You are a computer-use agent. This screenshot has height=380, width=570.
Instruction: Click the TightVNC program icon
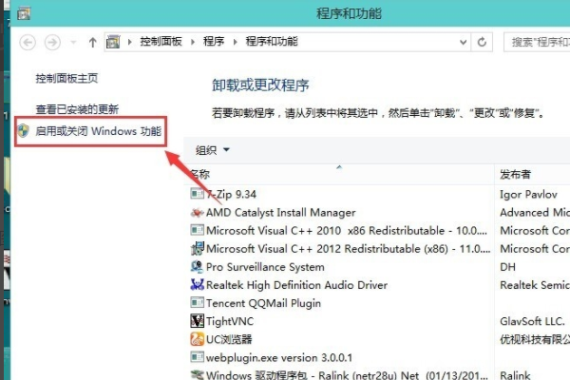(x=197, y=321)
